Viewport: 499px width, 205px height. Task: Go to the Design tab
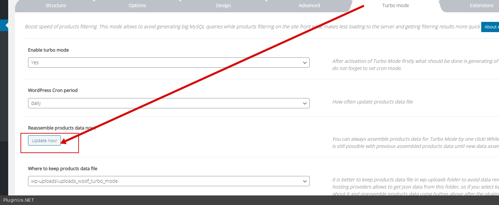pyautogui.click(x=223, y=5)
